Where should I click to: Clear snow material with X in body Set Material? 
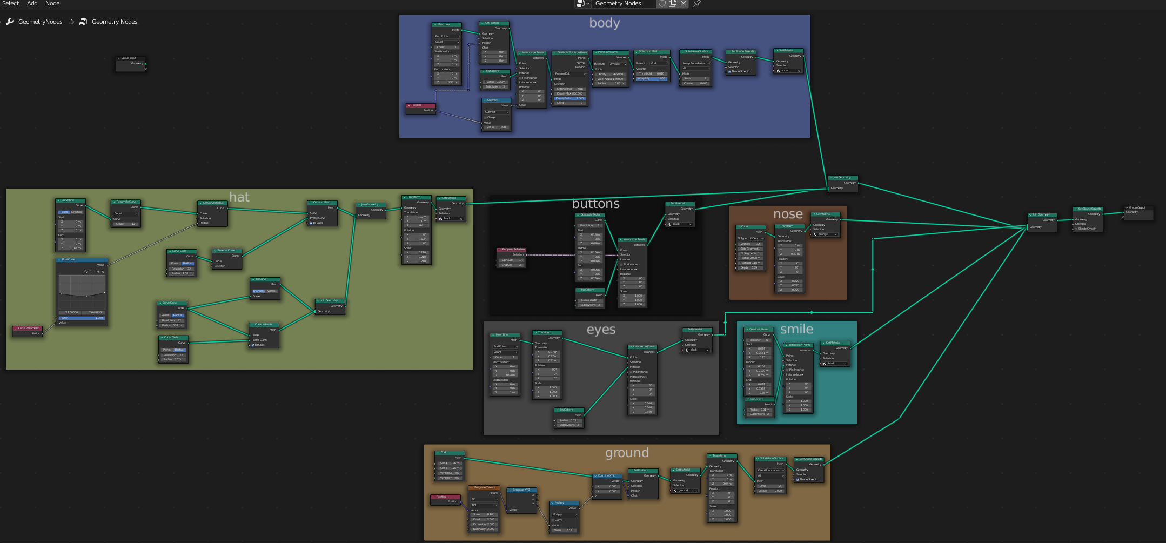[799, 70]
